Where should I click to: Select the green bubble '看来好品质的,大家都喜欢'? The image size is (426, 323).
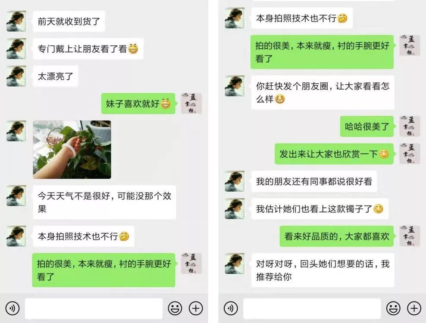(x=337, y=236)
